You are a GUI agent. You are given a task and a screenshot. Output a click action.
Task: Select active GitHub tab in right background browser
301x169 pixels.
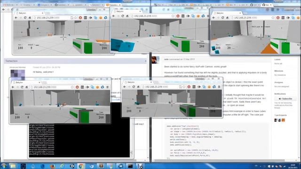point(267,5)
